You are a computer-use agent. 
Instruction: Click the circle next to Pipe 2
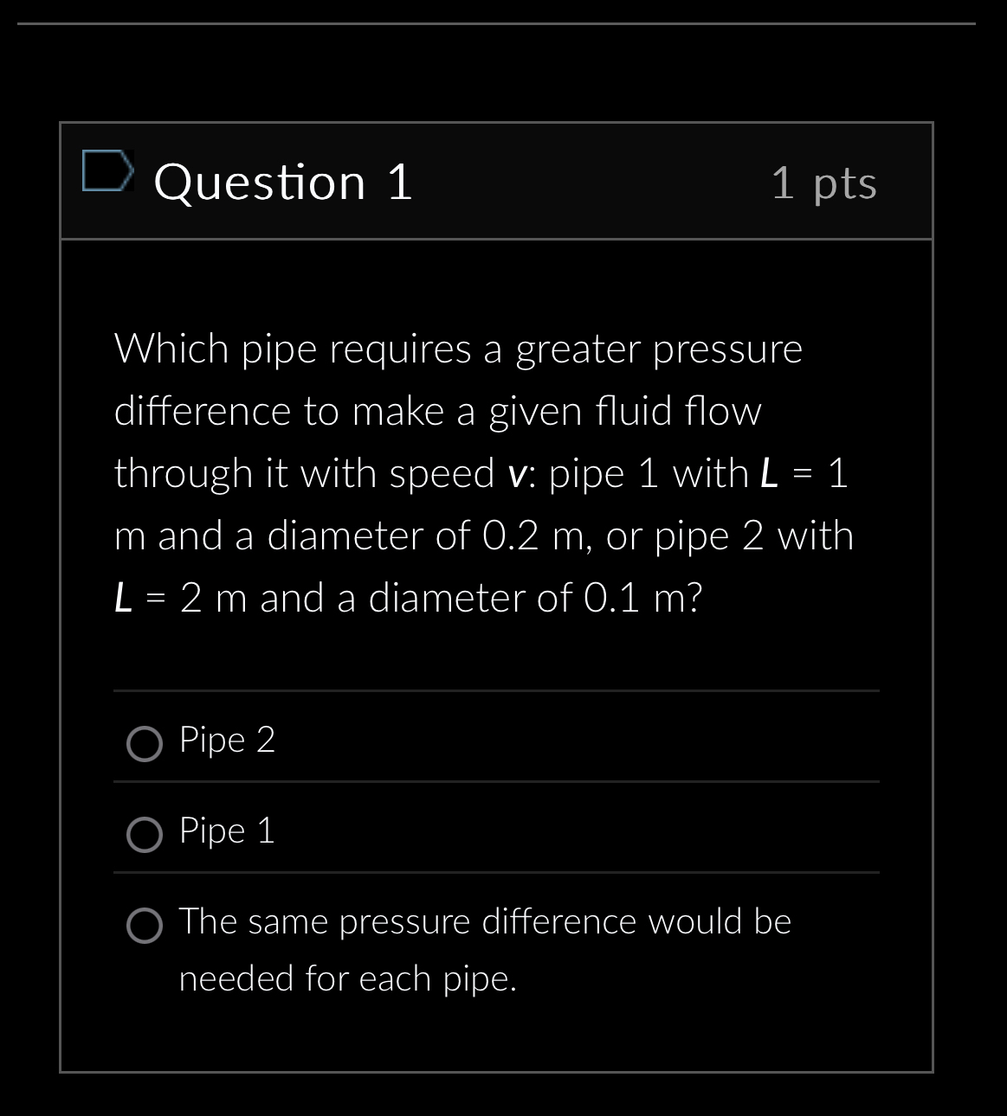click(145, 744)
